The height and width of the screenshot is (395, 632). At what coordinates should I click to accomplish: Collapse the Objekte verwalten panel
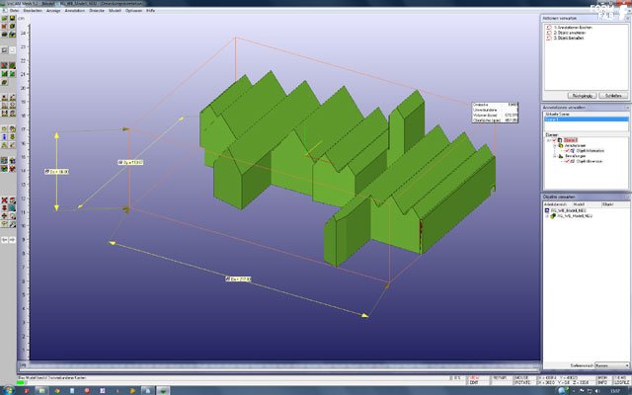coord(628,197)
